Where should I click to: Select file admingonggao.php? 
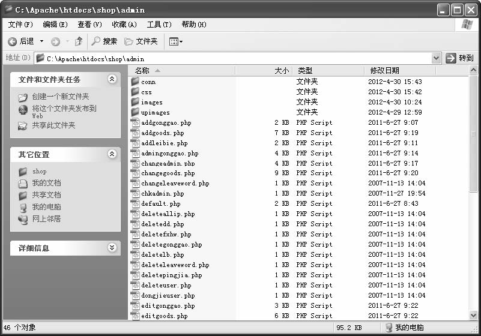[169, 153]
